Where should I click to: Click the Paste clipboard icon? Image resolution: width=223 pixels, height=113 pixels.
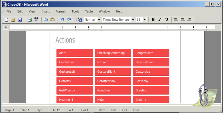click(53, 19)
